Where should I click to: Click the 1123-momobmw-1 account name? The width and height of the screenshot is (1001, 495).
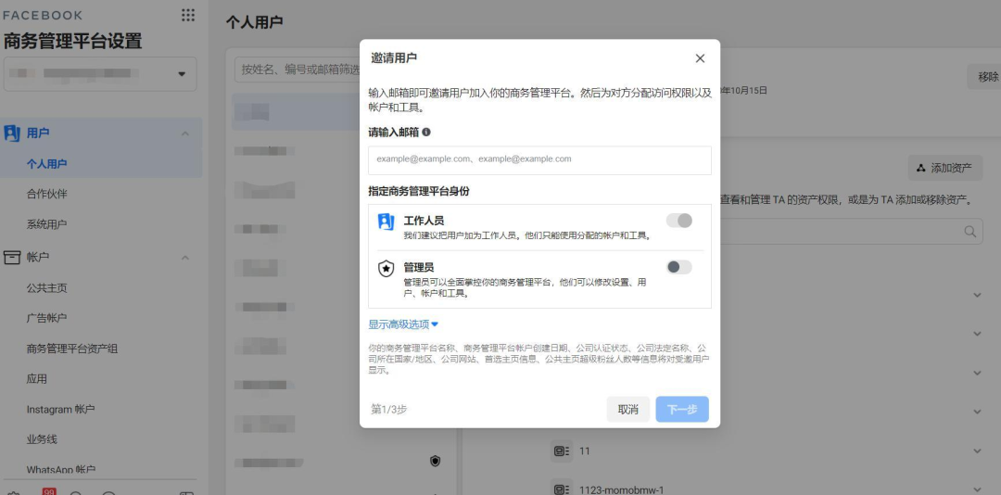621,489
